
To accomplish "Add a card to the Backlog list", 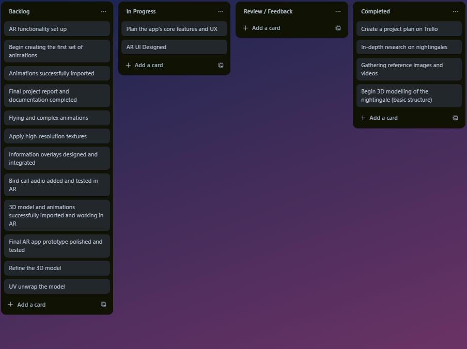I will (31, 305).
